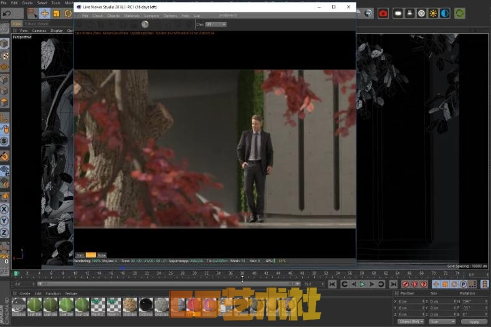Screen dimensions: 491x327
Task: Open the Chn channel dropdown in Live Viewer
Action: (x=216, y=24)
